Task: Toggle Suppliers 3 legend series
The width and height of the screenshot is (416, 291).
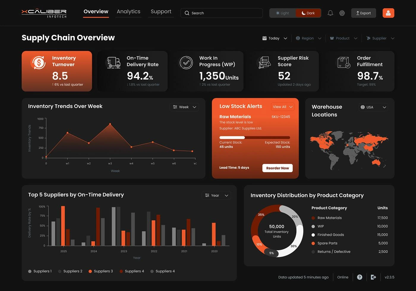Action: 100,271
